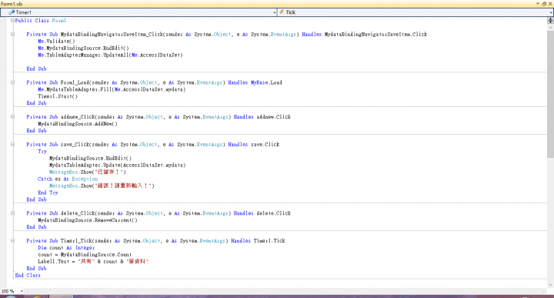Click the Catch ex As Exception line
Image resolution: width=554 pixels, height=298 pixels.
coord(68,179)
